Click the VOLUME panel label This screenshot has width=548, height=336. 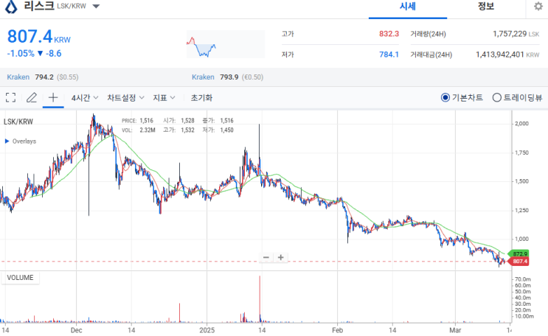click(20, 278)
